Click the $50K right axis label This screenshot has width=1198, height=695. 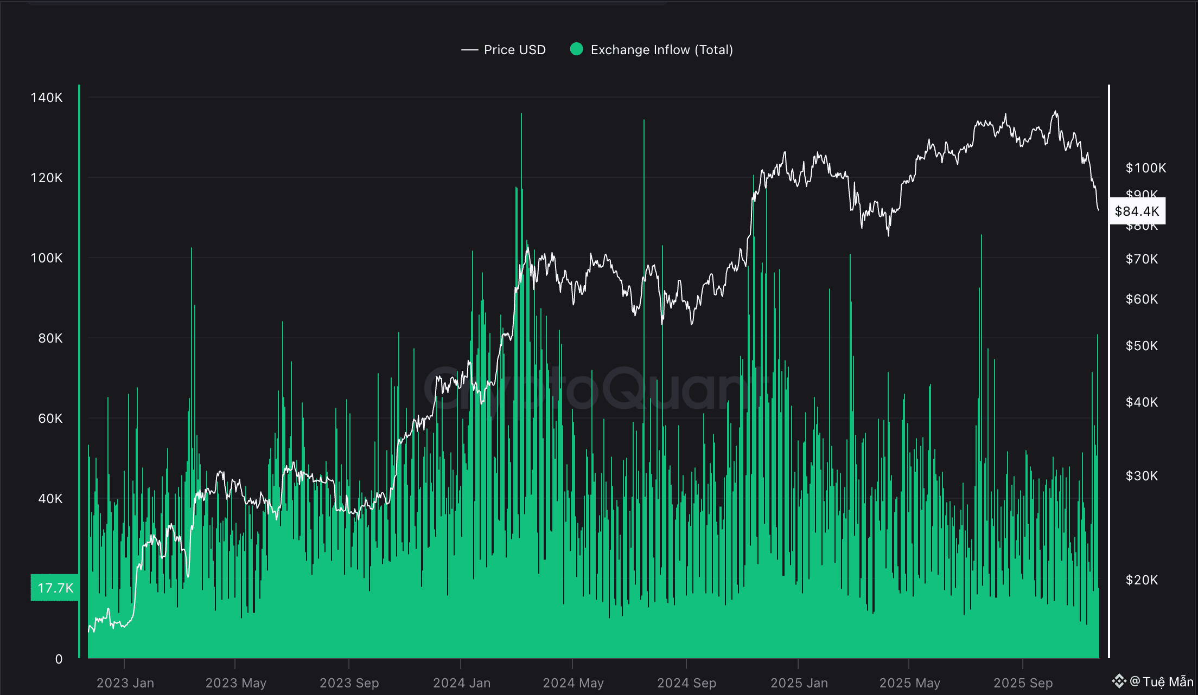coord(1142,346)
